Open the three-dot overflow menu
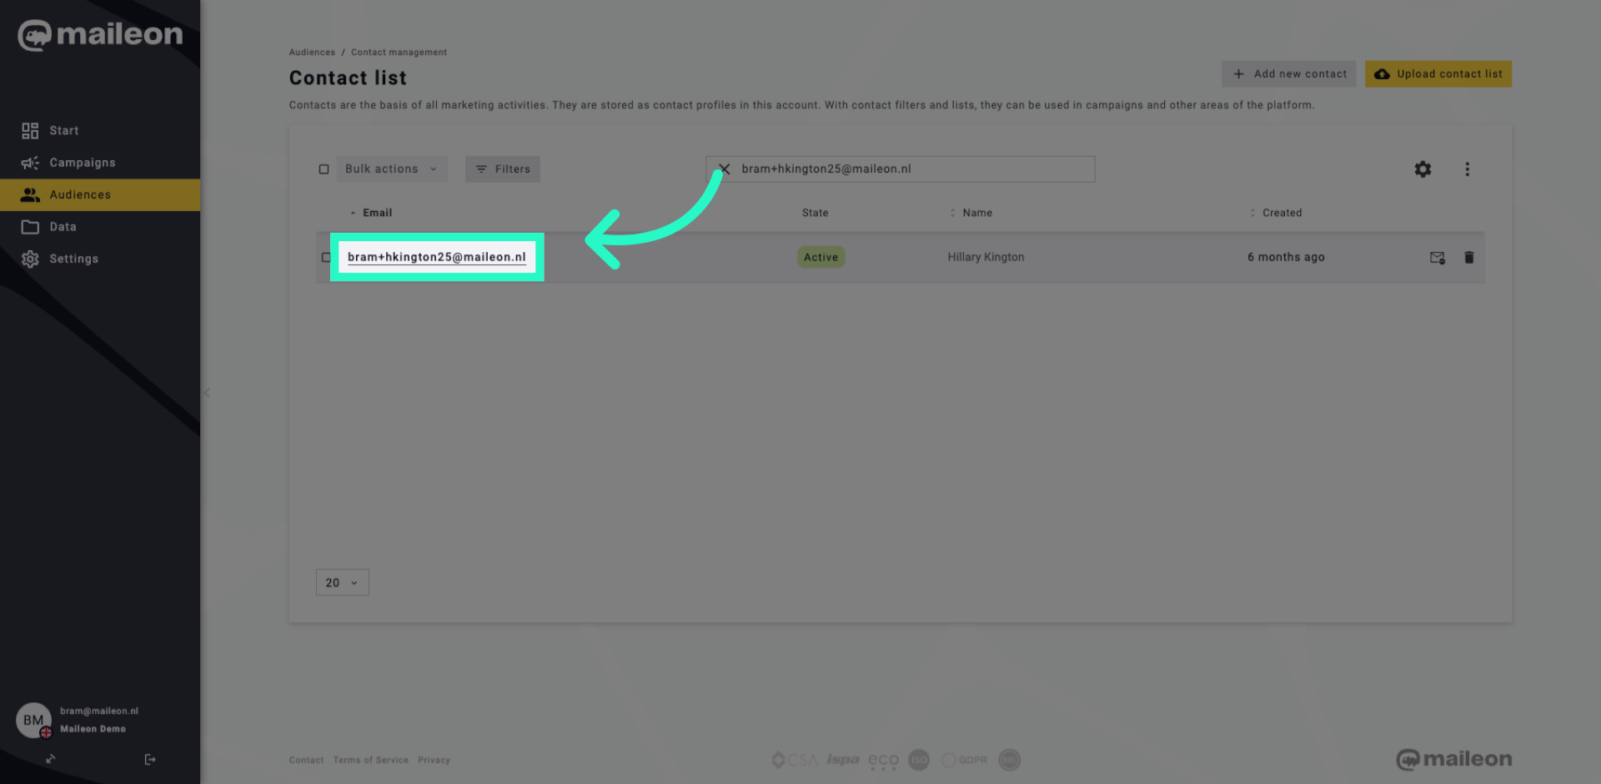Viewport: 1601px width, 784px height. pyautogui.click(x=1468, y=168)
